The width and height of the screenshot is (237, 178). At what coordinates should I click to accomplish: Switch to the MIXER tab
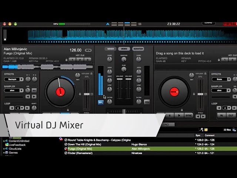(110, 49)
